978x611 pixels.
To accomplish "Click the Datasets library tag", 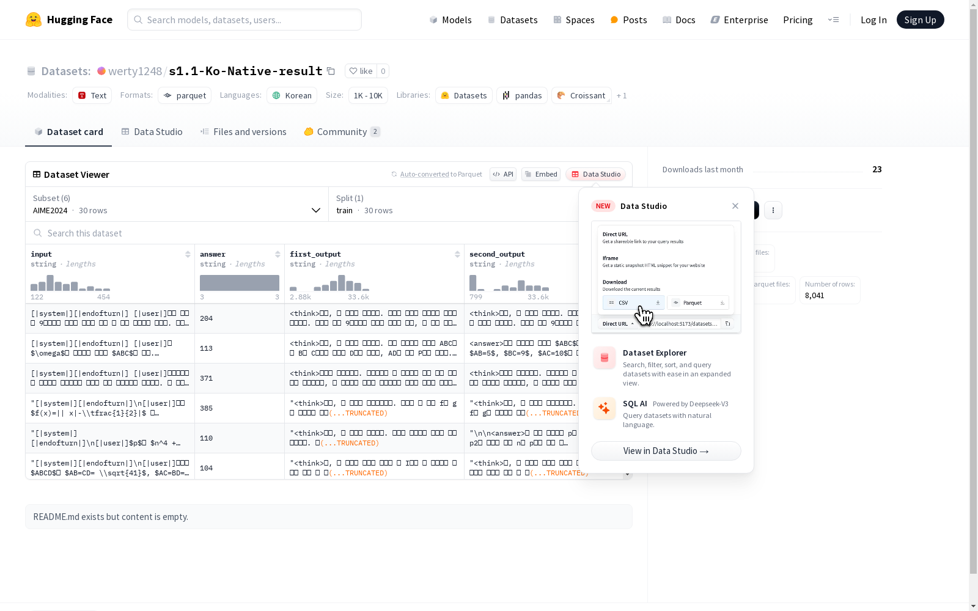I will [x=464, y=95].
